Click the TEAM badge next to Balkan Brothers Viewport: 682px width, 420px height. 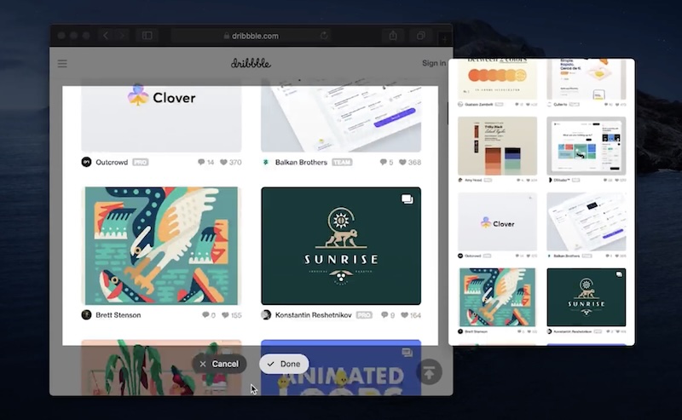coord(342,162)
